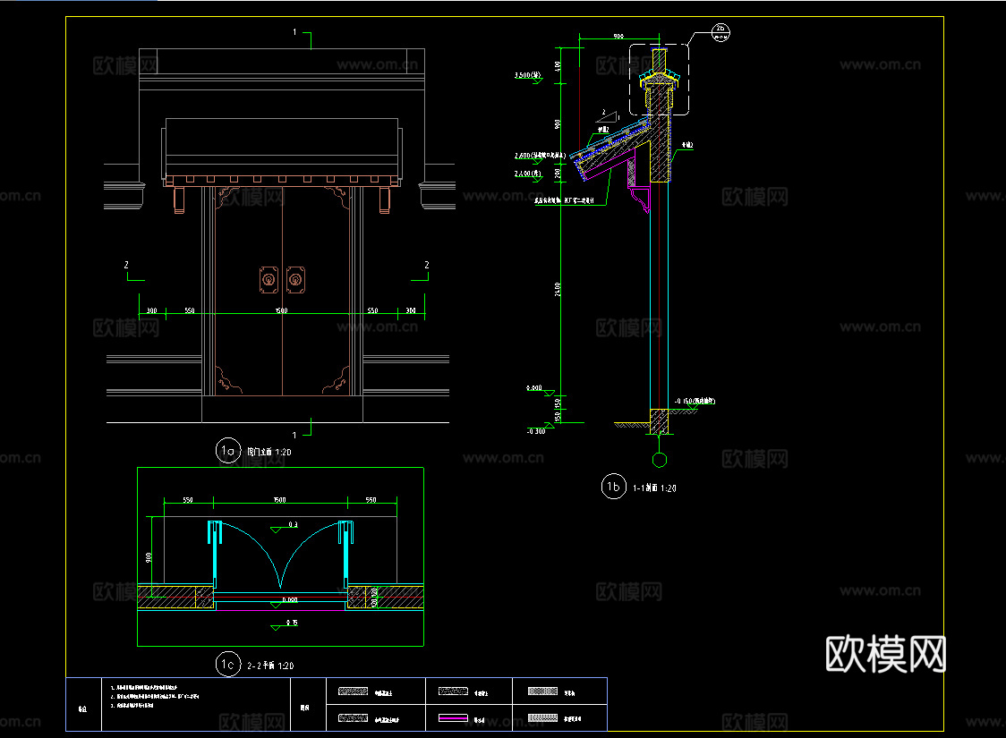Viewport: 1006px width, 738px height.
Task: Select the green axis circle below section
Action: tap(660, 461)
